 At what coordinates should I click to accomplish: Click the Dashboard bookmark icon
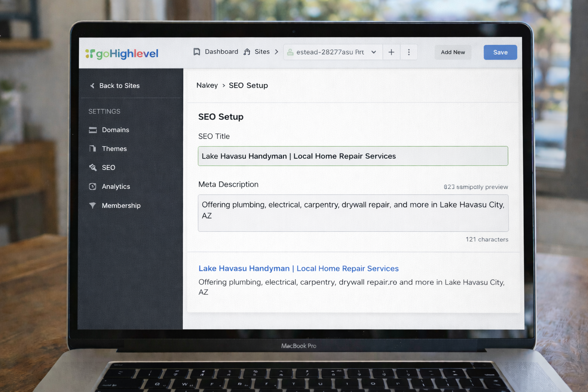coord(197,52)
